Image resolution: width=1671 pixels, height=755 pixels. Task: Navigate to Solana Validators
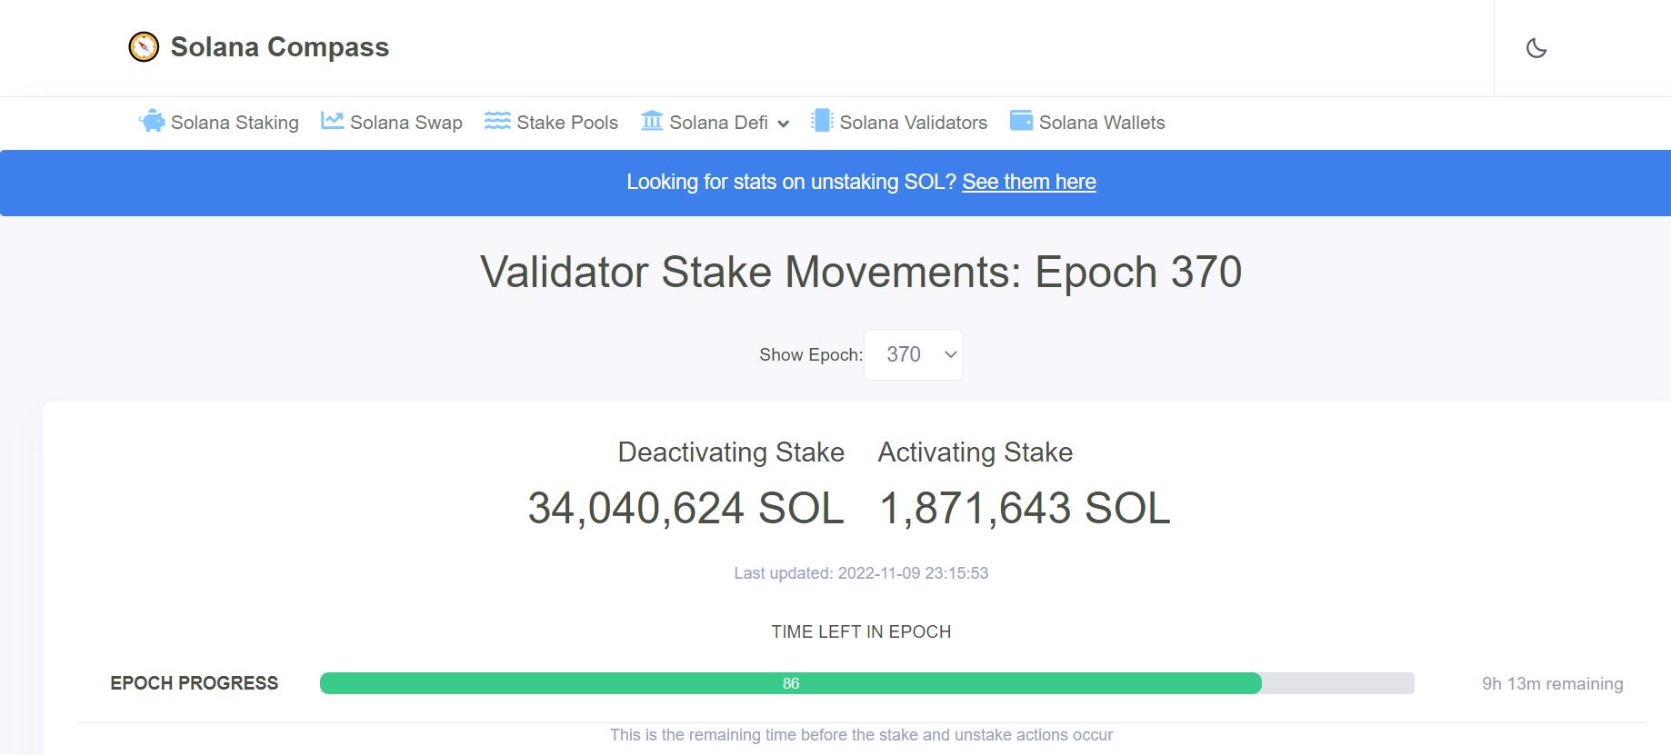(x=913, y=123)
